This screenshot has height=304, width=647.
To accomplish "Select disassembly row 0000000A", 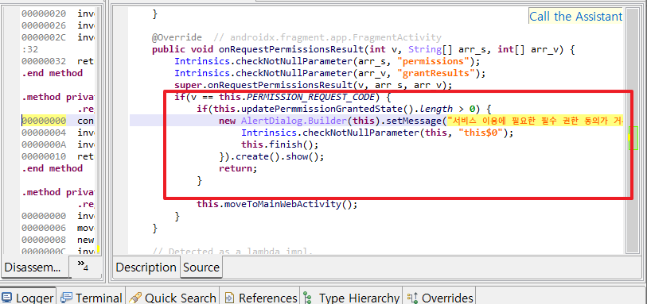I will 58,144.
